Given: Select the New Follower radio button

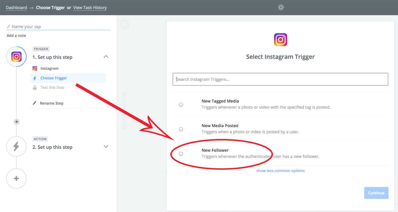Looking at the screenshot, I should (x=181, y=154).
